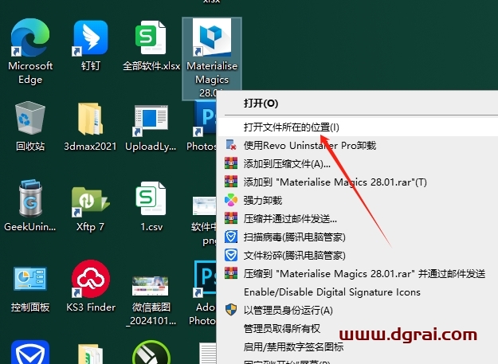Screen dimensions: 498x364
Task: Choose 添加到 "Materialise Magics 28.01.rar"(T)
Action: [357, 182]
